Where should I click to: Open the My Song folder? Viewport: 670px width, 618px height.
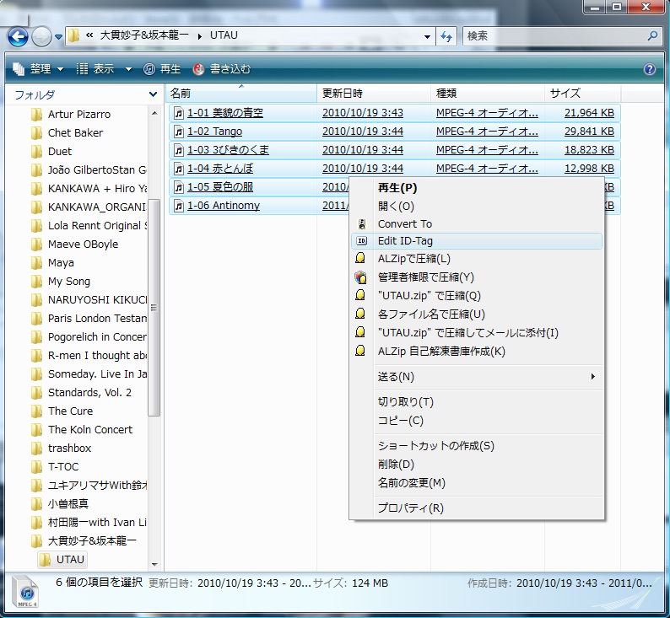pyautogui.click(x=69, y=282)
